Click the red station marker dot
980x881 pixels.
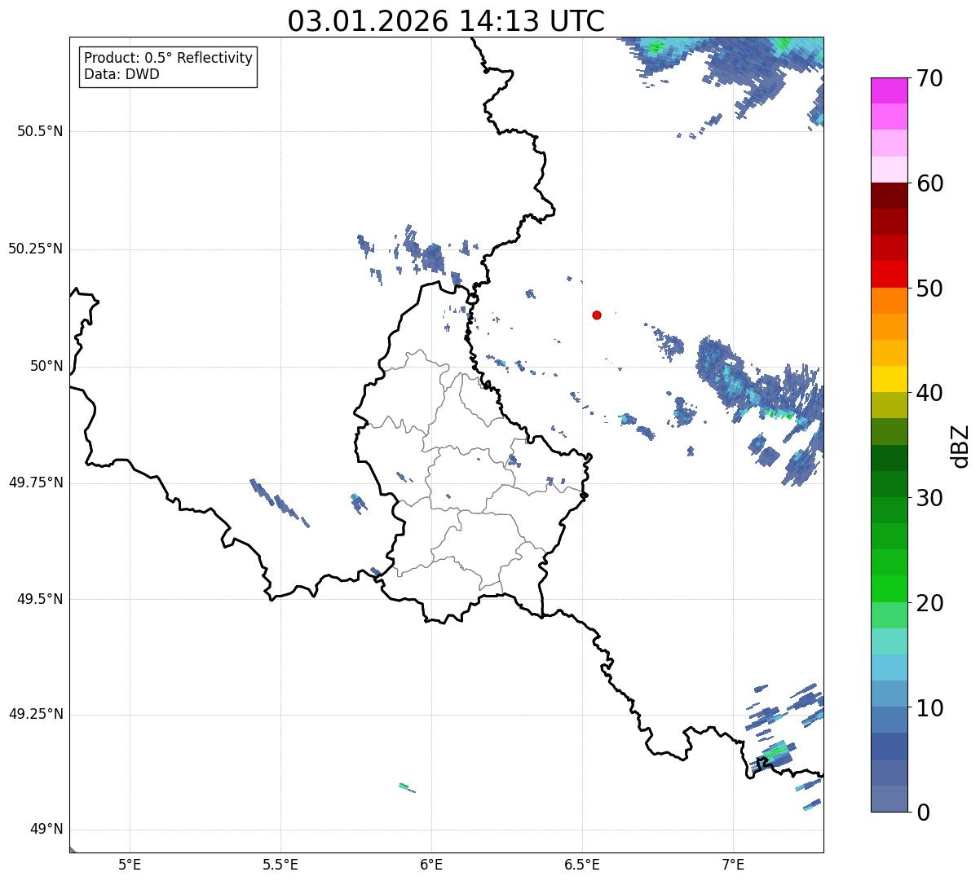pyautogui.click(x=597, y=315)
